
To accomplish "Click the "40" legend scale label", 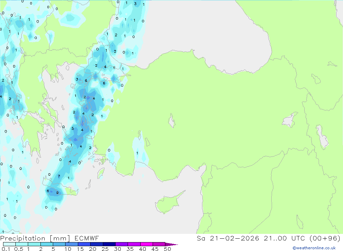I will pyautogui.click(x=143, y=249).
